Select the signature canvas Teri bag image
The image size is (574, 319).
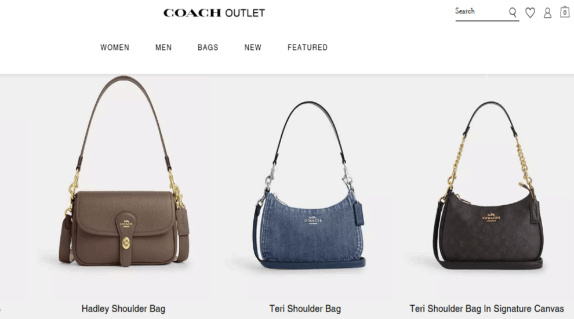coord(489,186)
